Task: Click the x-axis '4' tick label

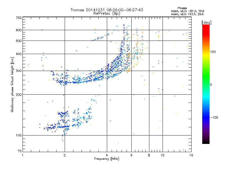Action: (107, 155)
